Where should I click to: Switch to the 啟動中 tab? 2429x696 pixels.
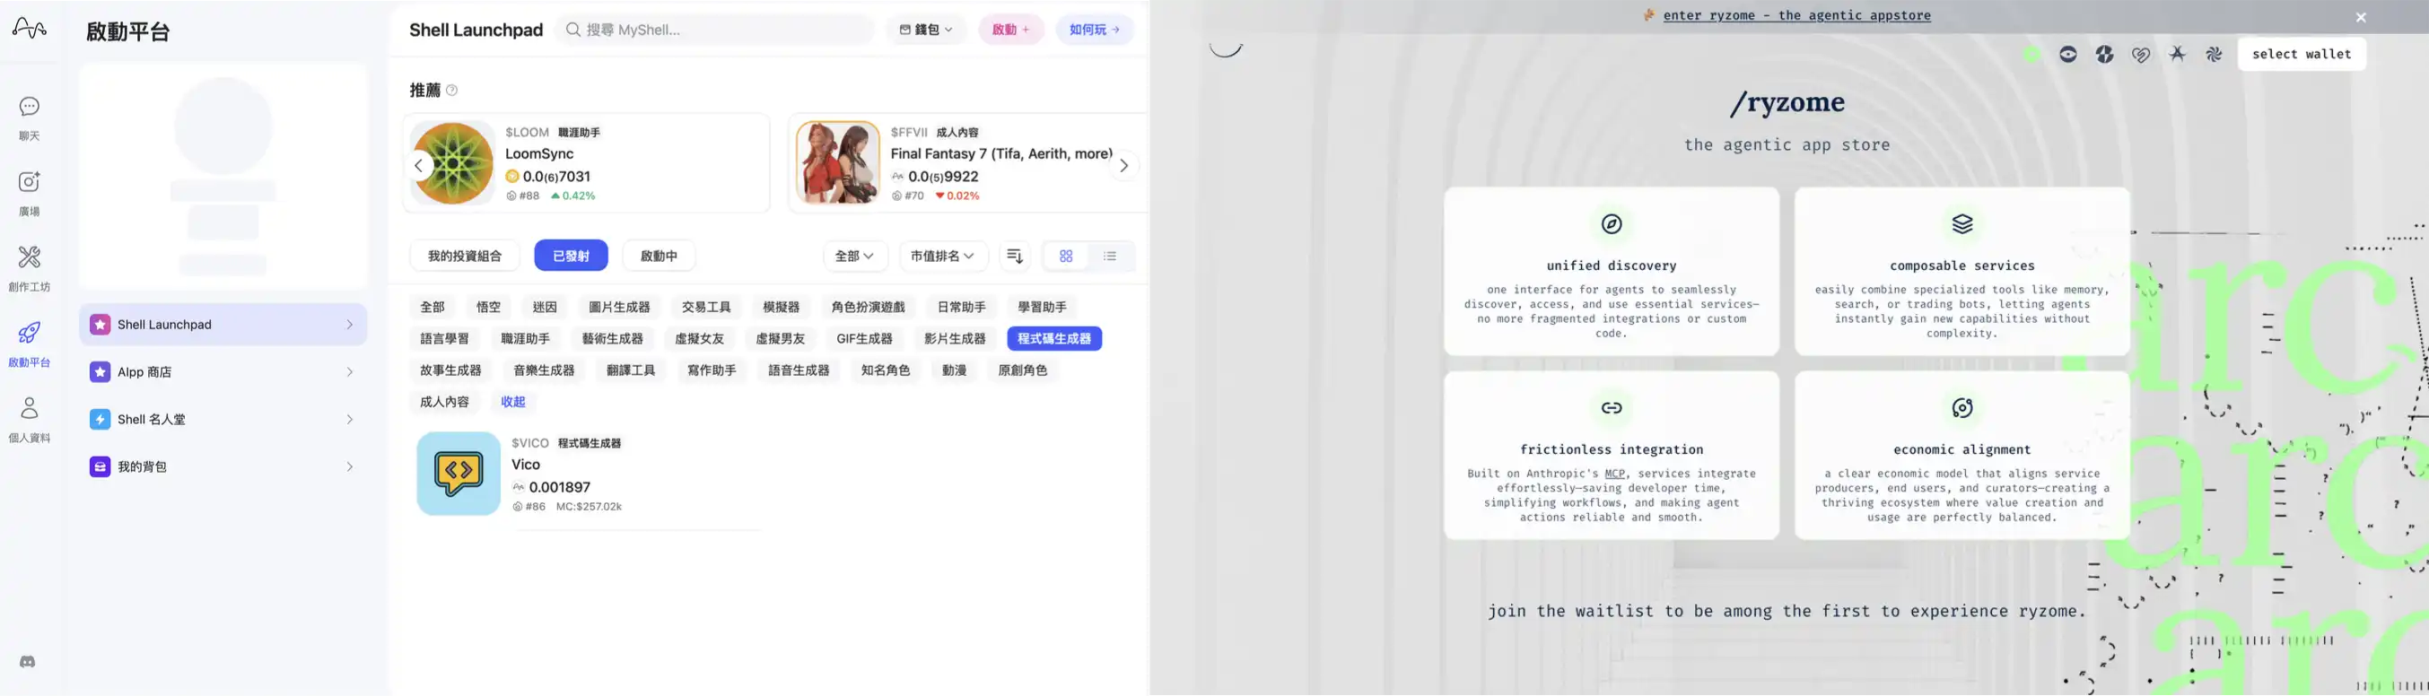(658, 257)
